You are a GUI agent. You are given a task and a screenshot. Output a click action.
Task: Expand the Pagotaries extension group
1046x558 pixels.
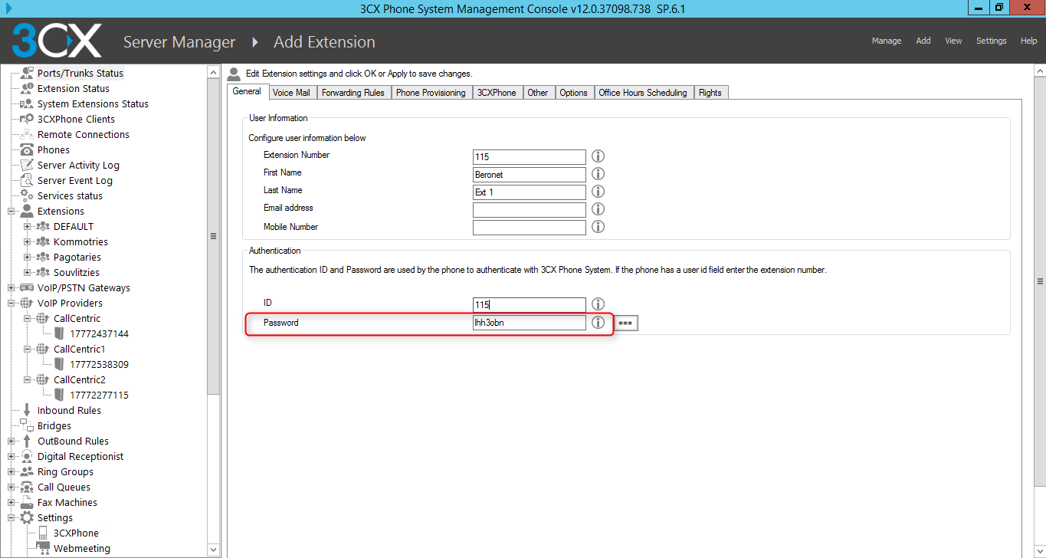pyautogui.click(x=28, y=258)
